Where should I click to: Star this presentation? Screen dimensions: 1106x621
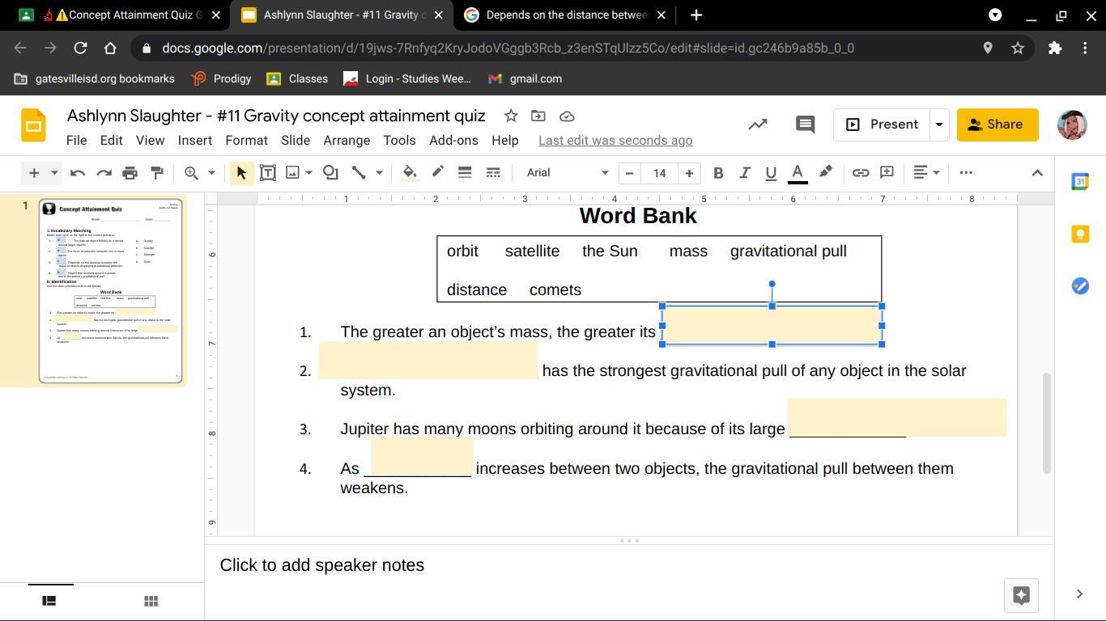511,116
